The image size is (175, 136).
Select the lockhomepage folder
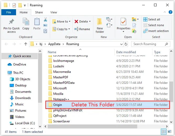[63, 61]
